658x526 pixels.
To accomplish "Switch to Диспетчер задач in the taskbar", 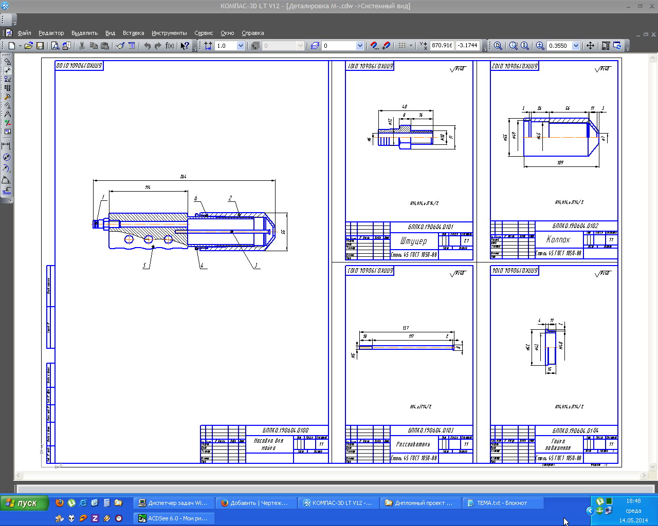I will pos(173,503).
